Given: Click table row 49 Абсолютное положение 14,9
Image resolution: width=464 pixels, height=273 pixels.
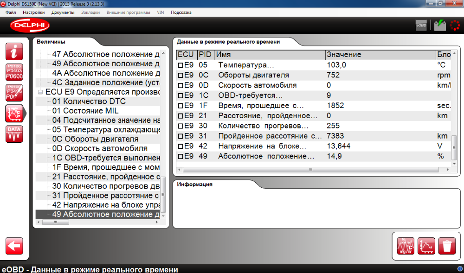Looking at the screenshot, I should click(x=314, y=156).
